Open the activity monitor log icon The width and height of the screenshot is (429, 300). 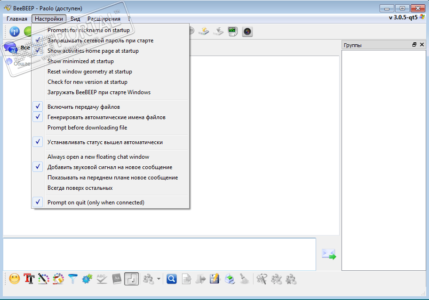tap(232, 32)
